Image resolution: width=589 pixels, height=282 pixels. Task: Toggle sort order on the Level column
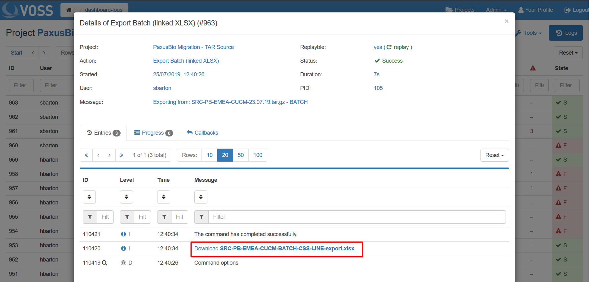pos(126,197)
